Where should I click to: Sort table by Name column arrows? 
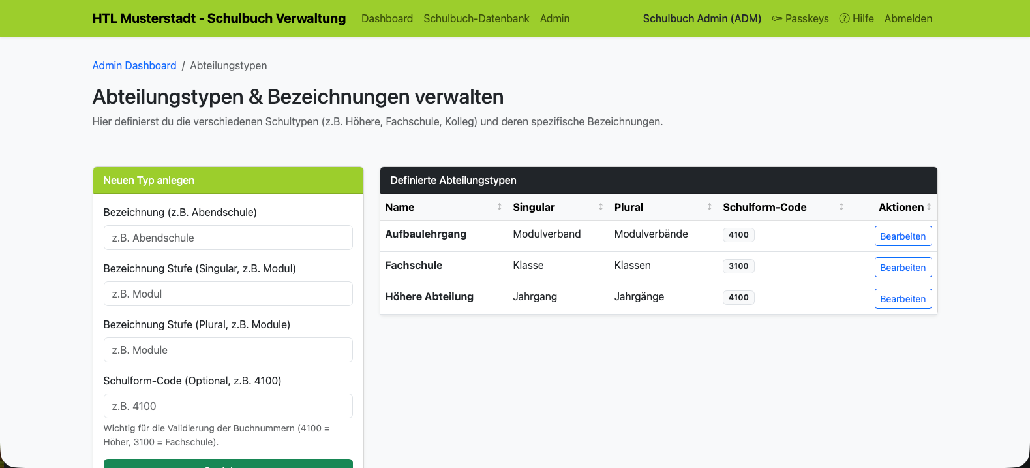point(500,207)
